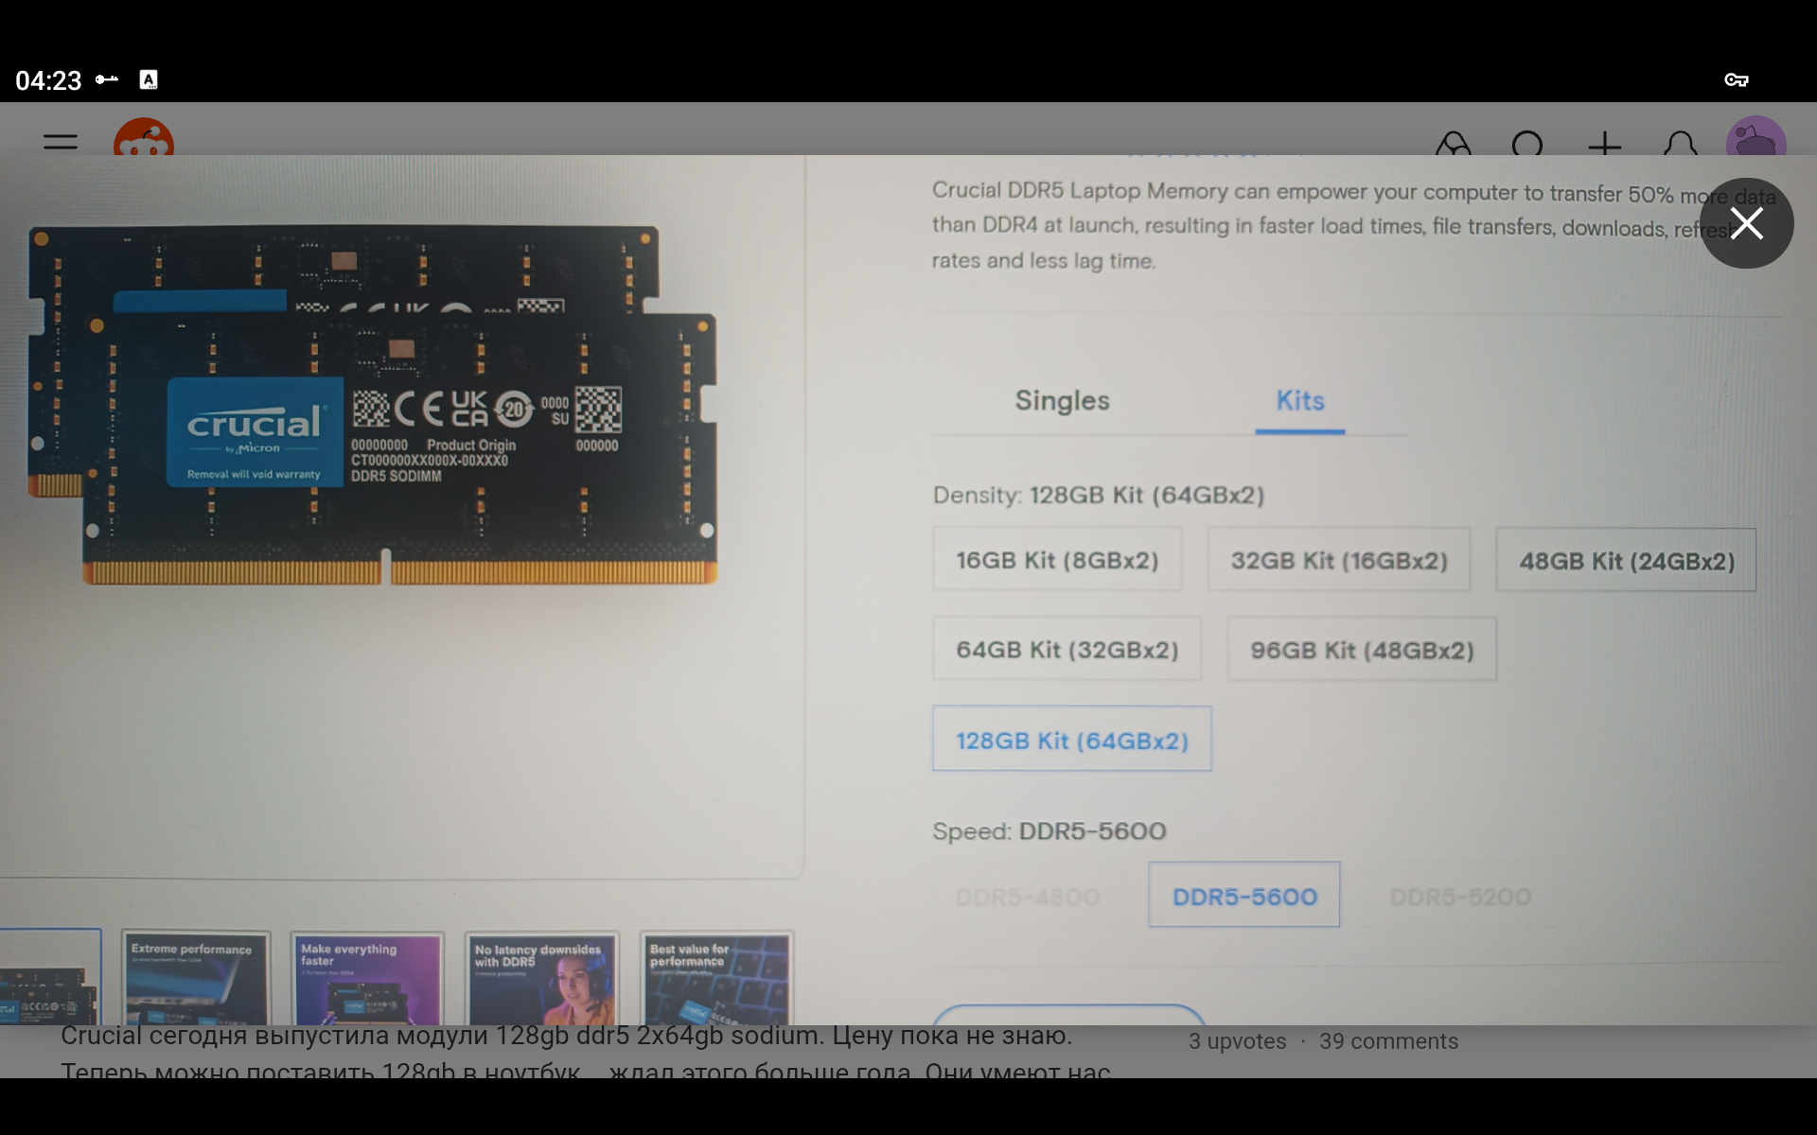The image size is (1817, 1135).
Task: Select DDR5-4800 speed
Action: pos(1028,896)
